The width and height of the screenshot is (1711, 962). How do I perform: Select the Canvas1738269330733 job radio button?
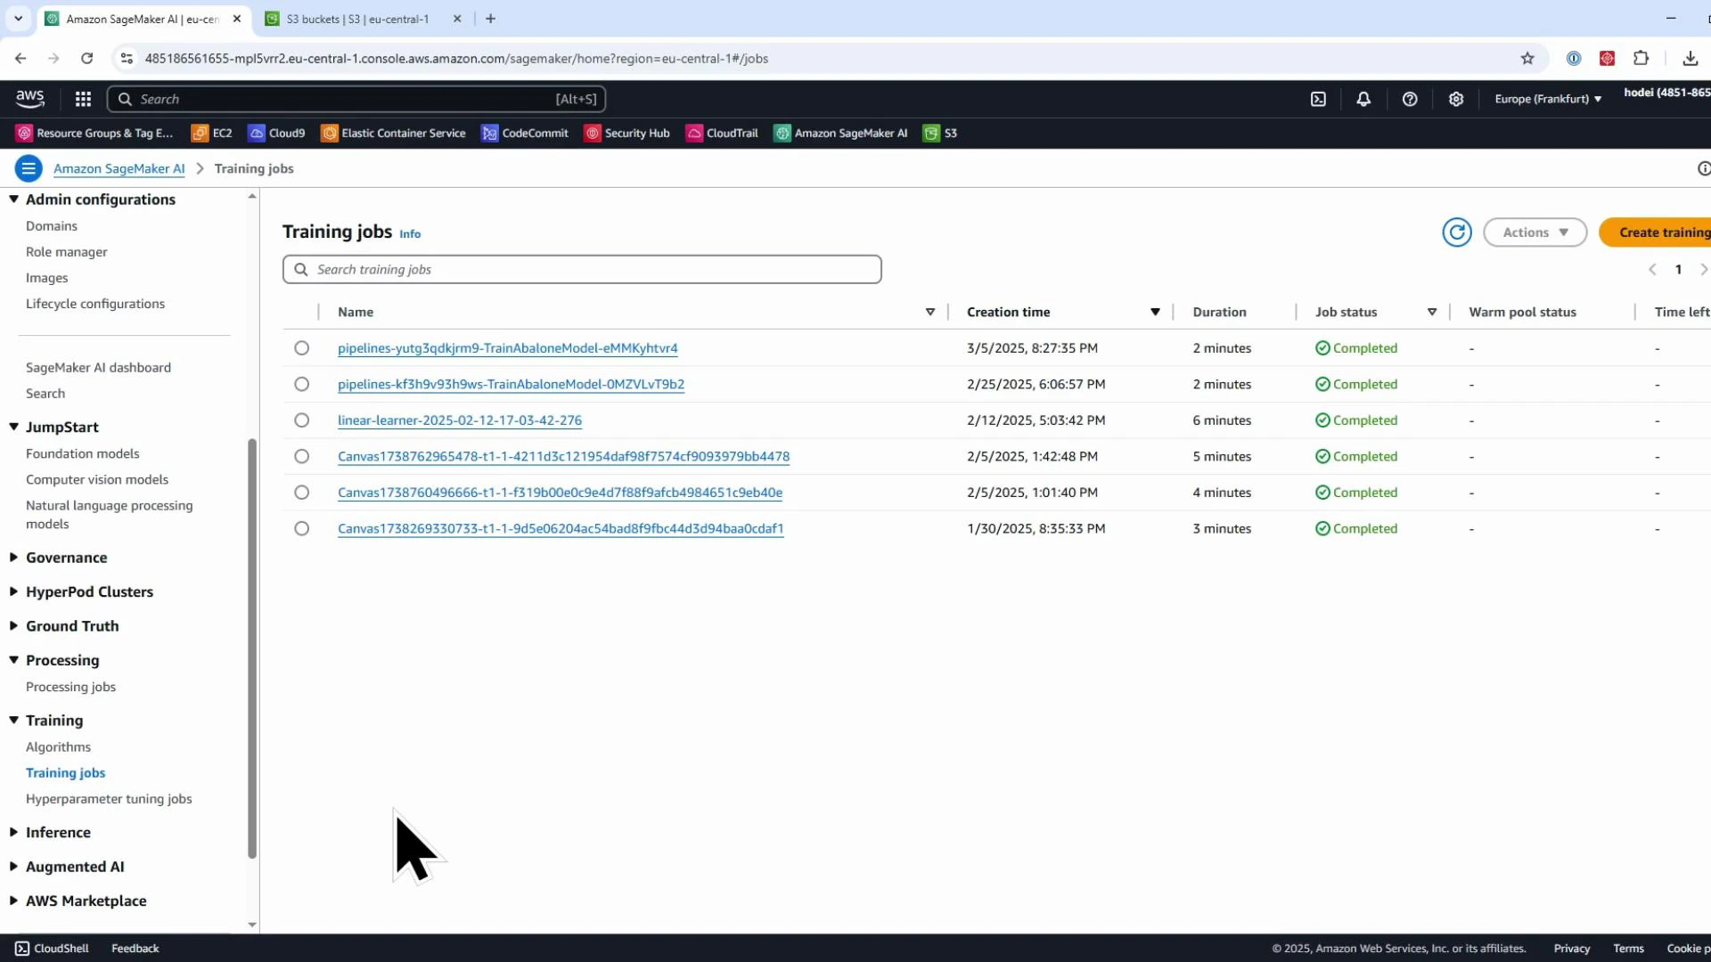(x=301, y=527)
